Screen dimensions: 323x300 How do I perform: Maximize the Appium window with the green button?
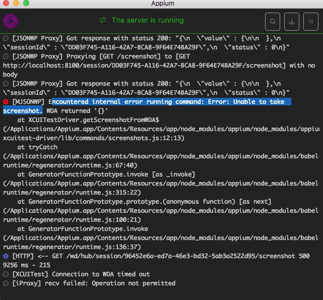coord(26,3)
